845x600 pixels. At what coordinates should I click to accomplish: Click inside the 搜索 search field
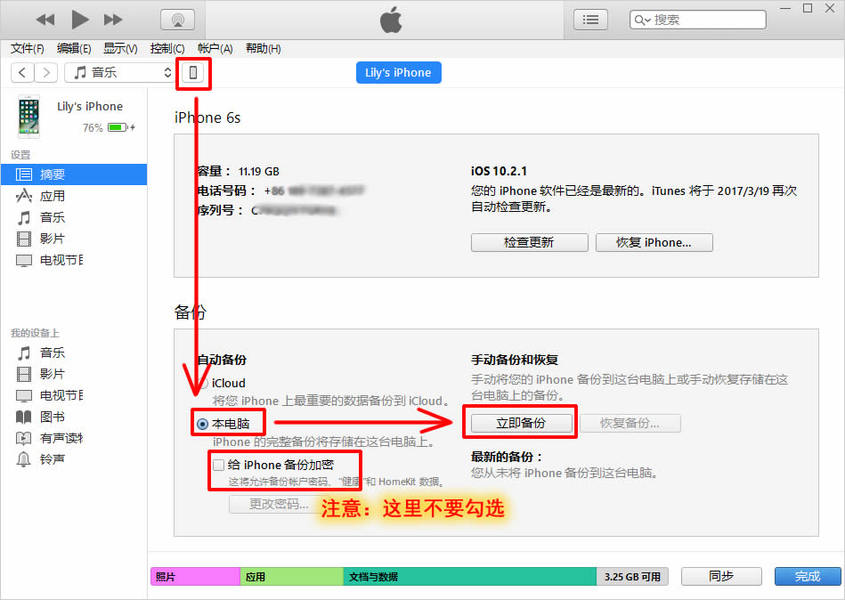pos(703,19)
